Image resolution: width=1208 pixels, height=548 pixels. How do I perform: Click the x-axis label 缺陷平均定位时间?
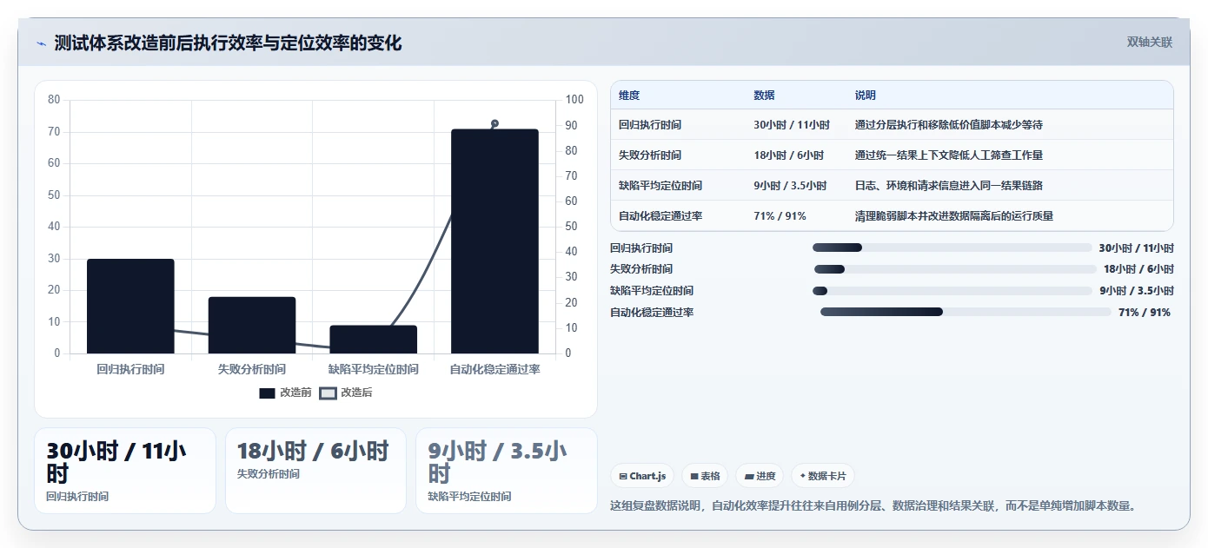pyautogui.click(x=374, y=369)
